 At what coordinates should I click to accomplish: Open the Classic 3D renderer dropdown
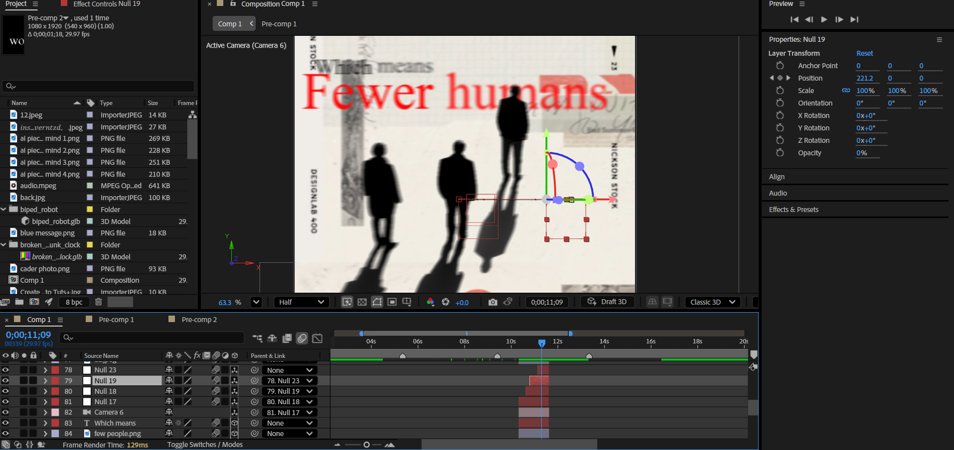click(712, 302)
